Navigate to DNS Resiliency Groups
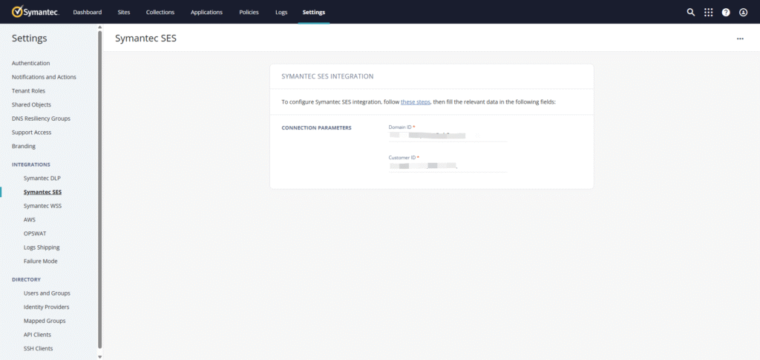Screen dimensions: 760x360 [x=41, y=119]
